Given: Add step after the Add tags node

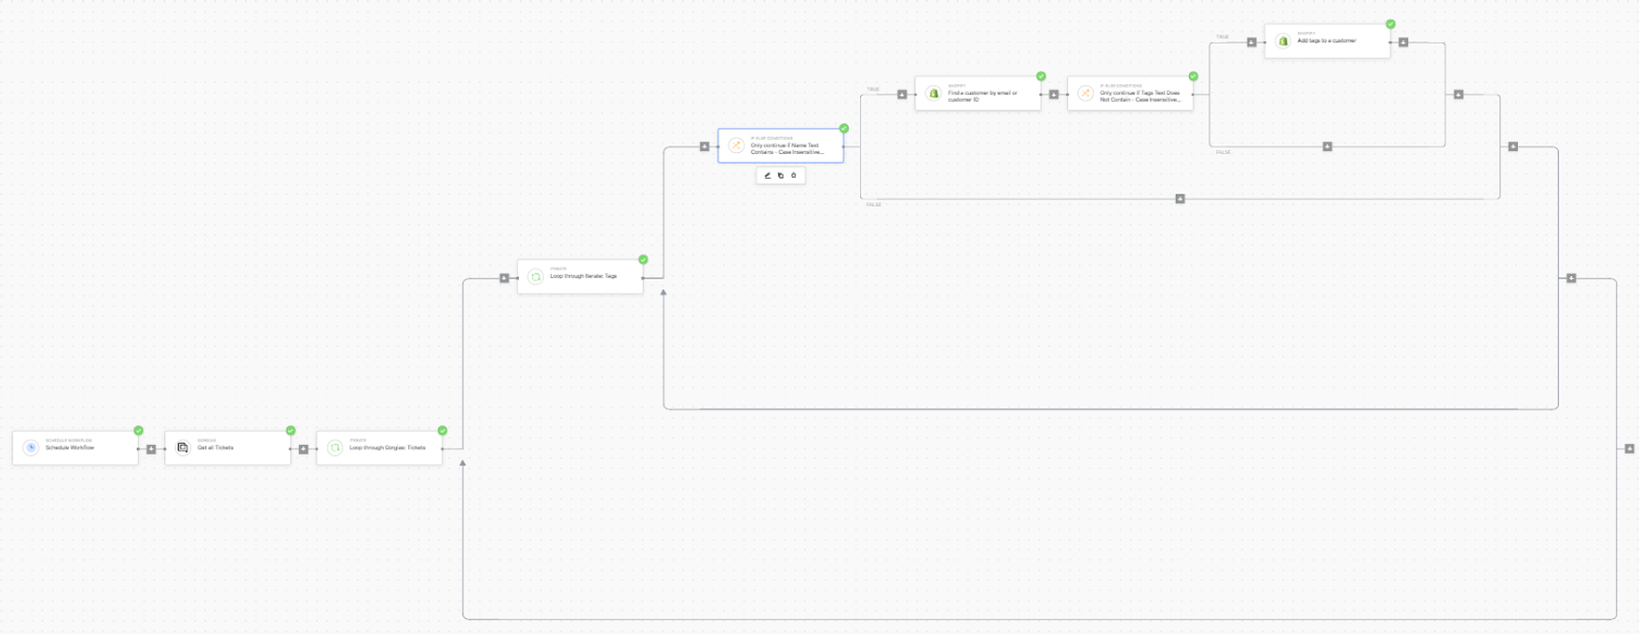Looking at the screenshot, I should pos(1404,43).
